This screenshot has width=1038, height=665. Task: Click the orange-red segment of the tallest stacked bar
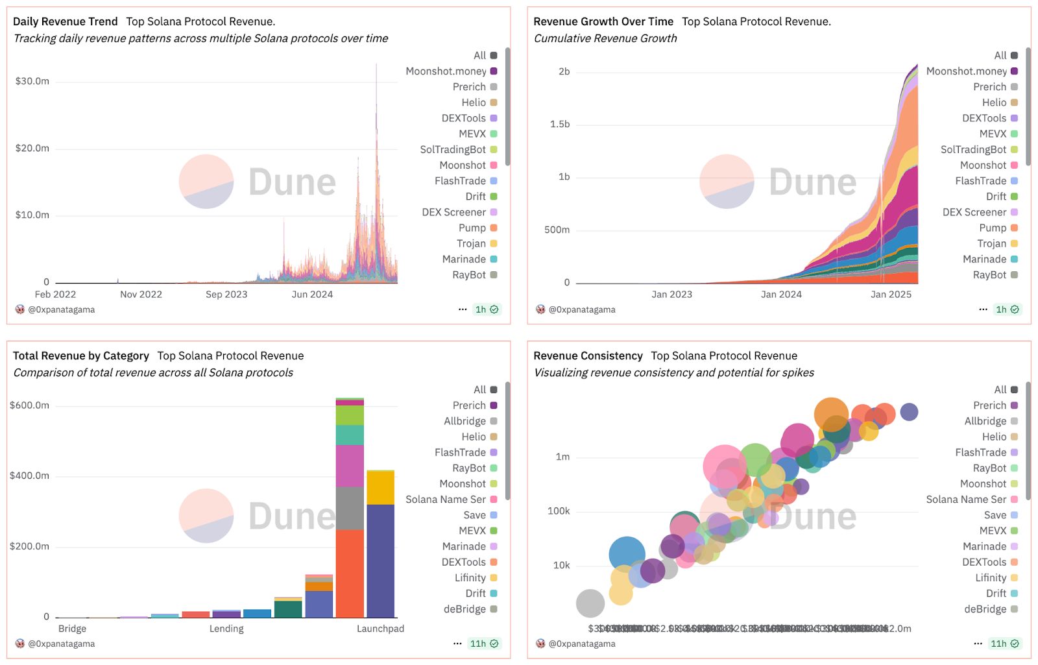350,574
